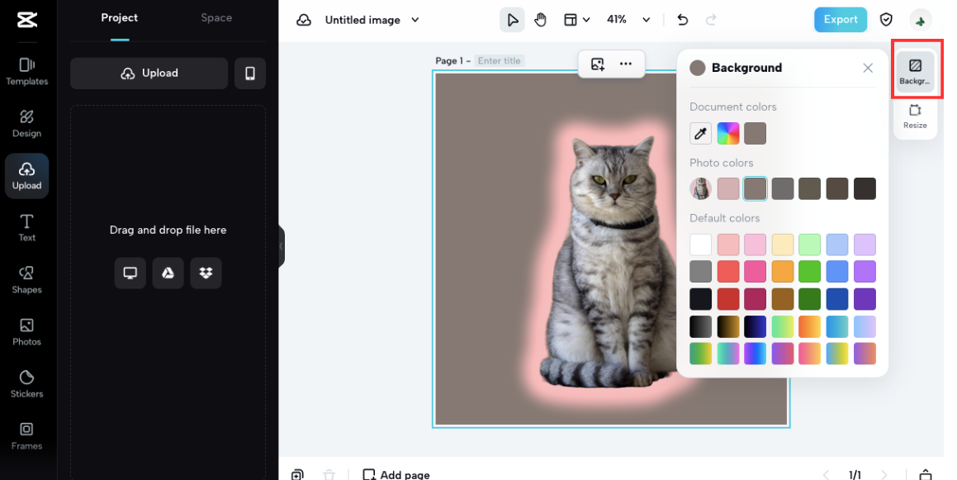Open the rainbow custom color picker
Image resolution: width=957 pixels, height=480 pixels.
pyautogui.click(x=728, y=133)
